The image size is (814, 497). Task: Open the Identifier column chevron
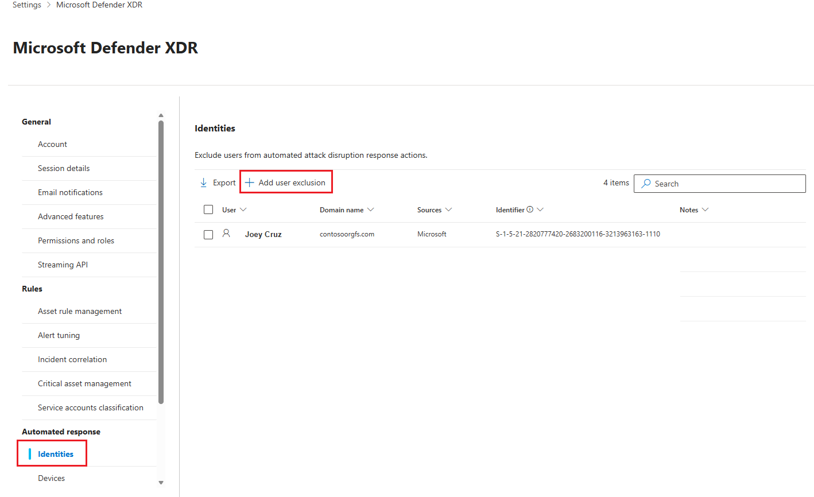540,209
